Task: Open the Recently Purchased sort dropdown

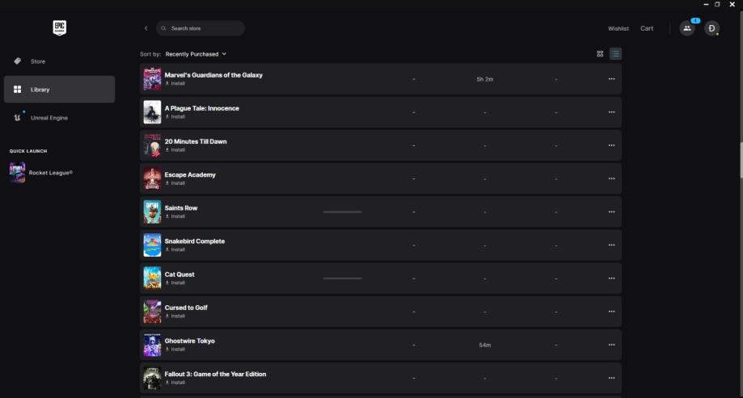Action: pyautogui.click(x=196, y=54)
